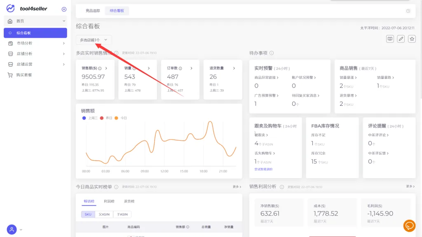This screenshot has height=237, width=422.
Task: Click the home icon beside 首页
Action: pyautogui.click(x=10, y=21)
